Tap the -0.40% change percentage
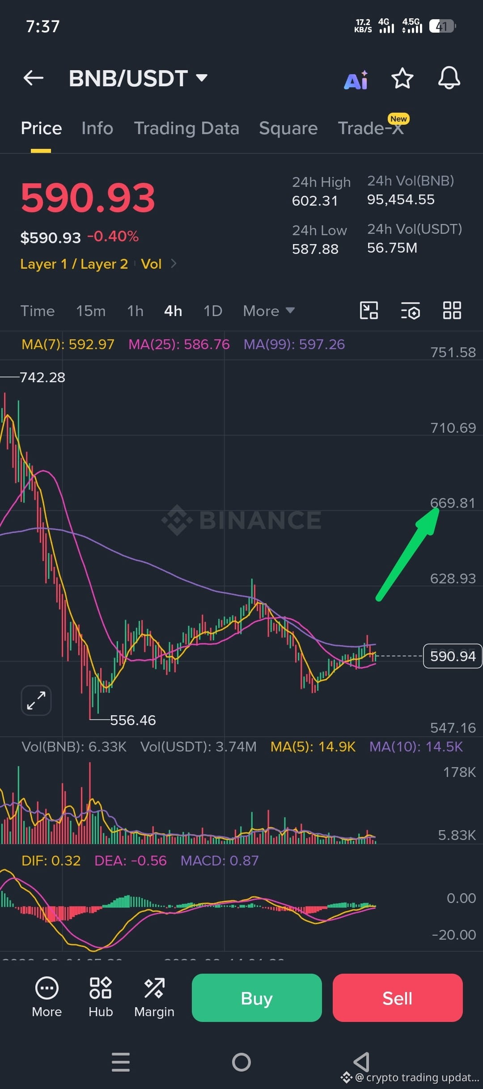 point(113,236)
